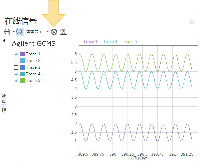Click the teal Trace 4 color swatch

click(23, 74)
